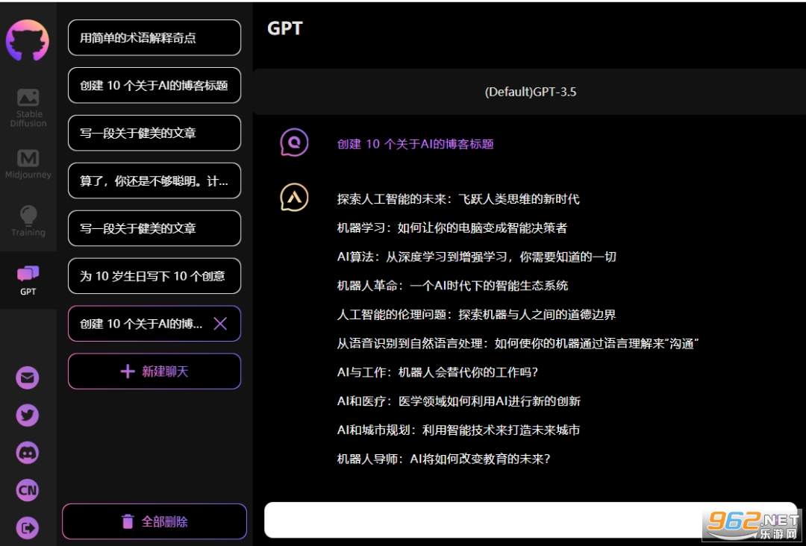
Task: Select the active 创建 10 个关于AI的博... chat
Action: pos(154,324)
